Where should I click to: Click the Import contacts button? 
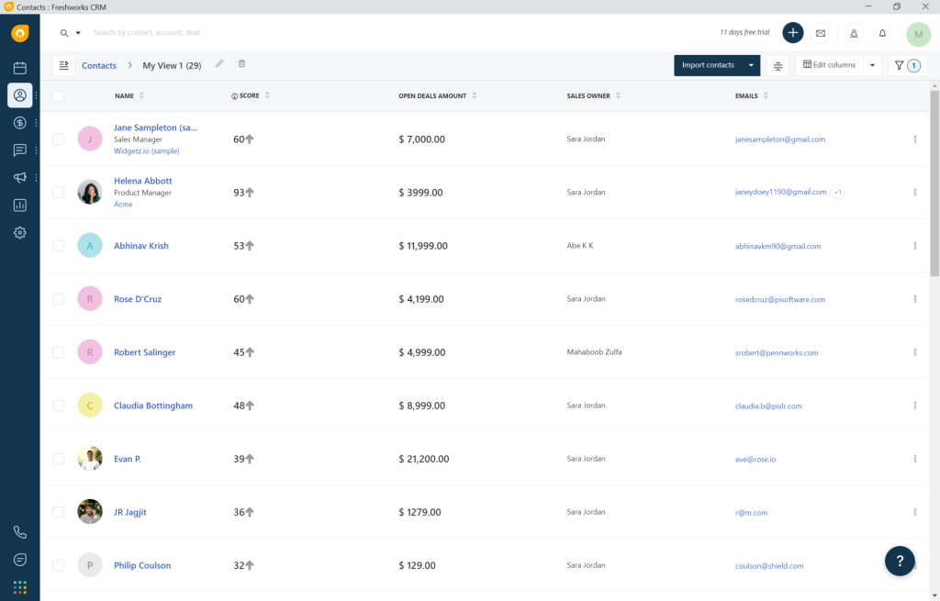point(711,65)
